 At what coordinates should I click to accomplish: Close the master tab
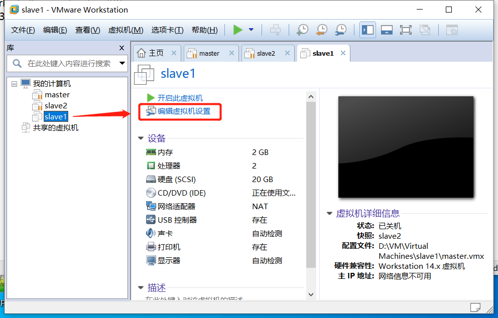[x=231, y=53]
